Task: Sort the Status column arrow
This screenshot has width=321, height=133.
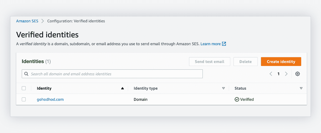Action: (x=301, y=88)
